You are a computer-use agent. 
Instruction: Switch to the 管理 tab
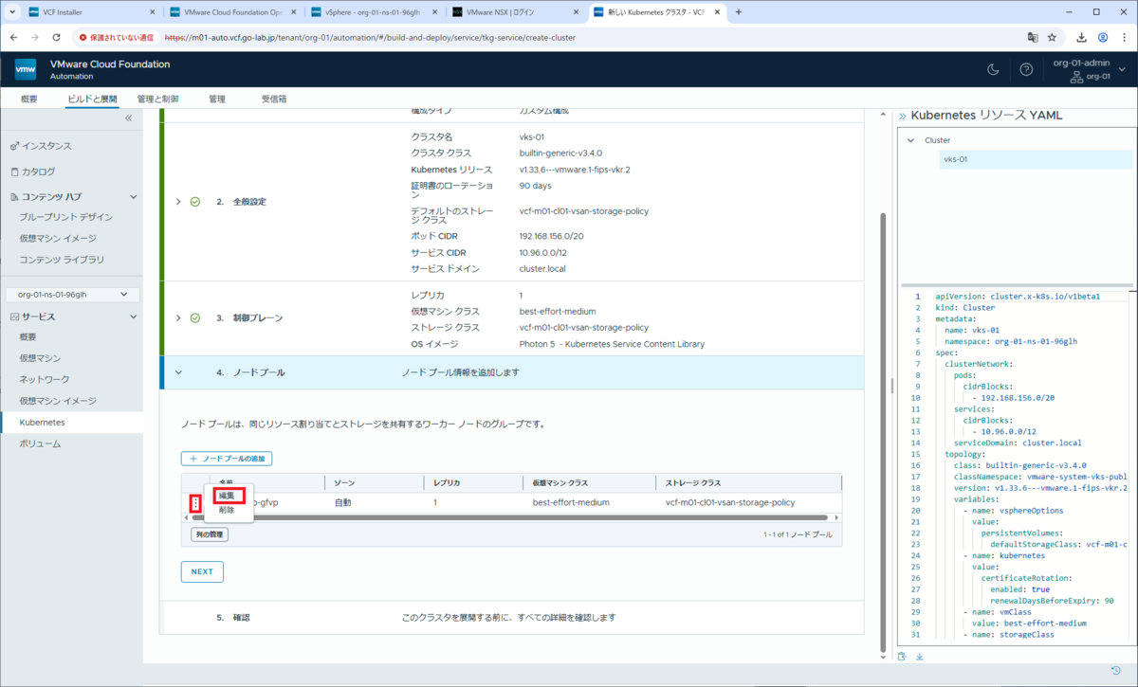[x=217, y=99]
